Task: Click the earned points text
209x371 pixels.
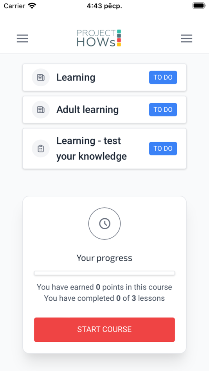Action: (x=104, y=287)
